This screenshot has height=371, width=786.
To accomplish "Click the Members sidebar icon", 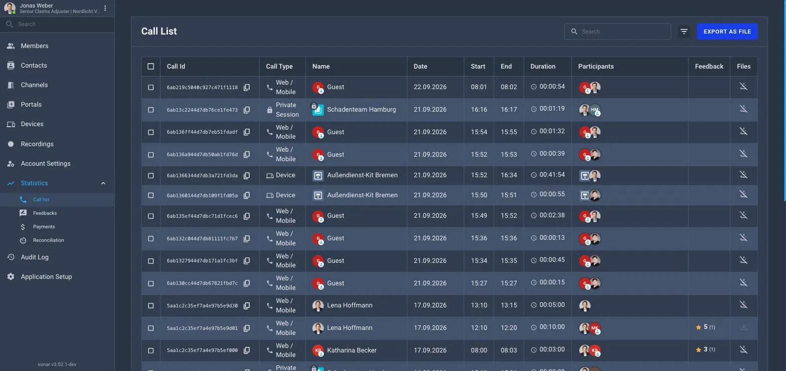I will pos(11,46).
